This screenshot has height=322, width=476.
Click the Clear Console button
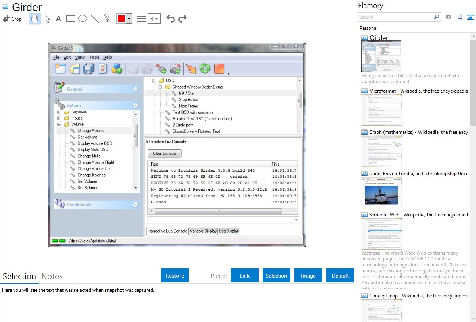(164, 154)
